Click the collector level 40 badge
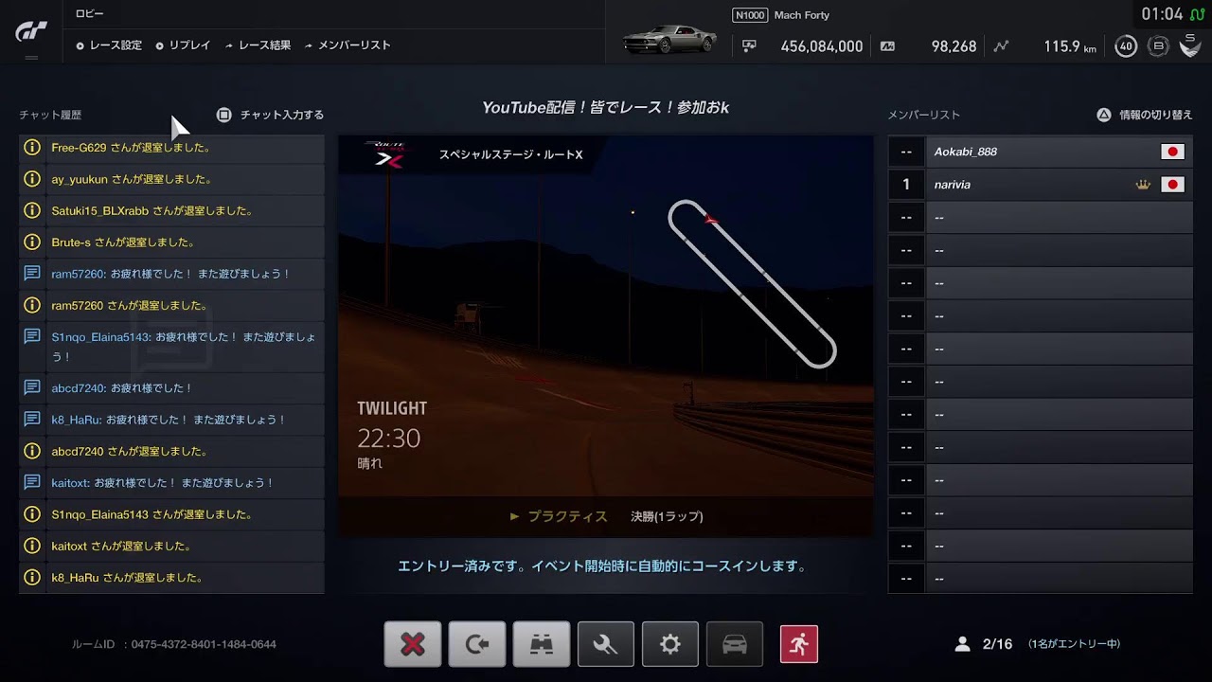 tap(1126, 46)
